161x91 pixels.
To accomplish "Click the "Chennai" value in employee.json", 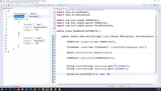I will click(x=39, y=41).
